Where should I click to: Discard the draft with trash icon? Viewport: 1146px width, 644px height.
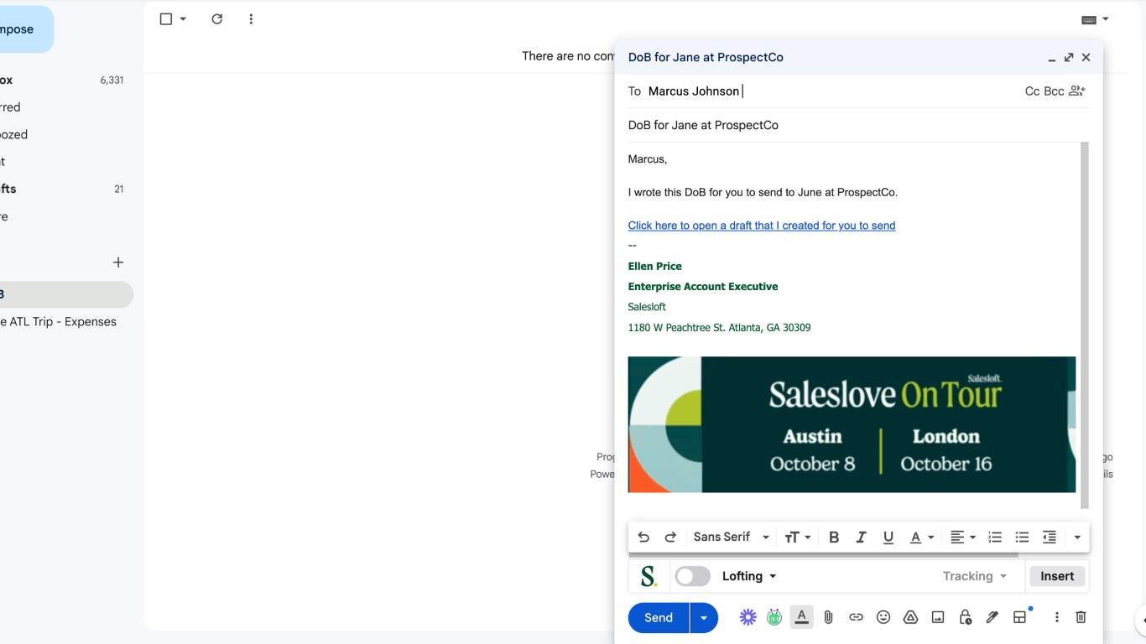(x=1081, y=617)
